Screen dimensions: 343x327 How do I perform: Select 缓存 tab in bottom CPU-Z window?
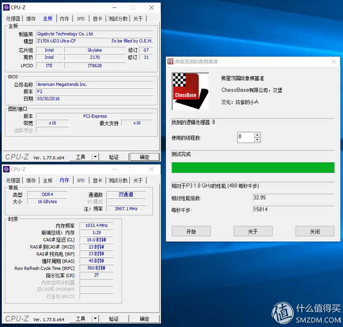click(31, 180)
